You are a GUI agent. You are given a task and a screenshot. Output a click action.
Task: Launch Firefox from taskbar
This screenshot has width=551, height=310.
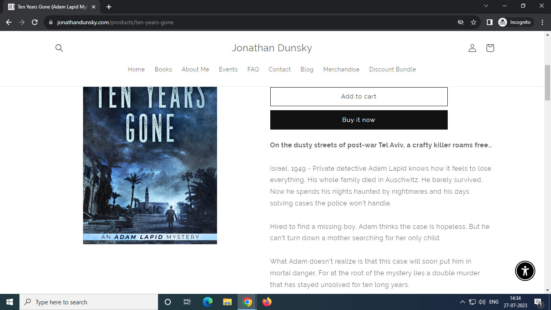(267, 302)
